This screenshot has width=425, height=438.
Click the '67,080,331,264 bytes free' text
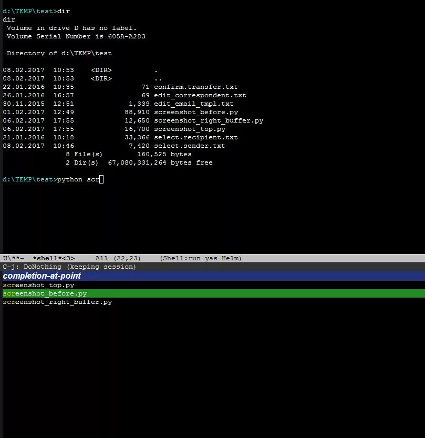[160, 162]
